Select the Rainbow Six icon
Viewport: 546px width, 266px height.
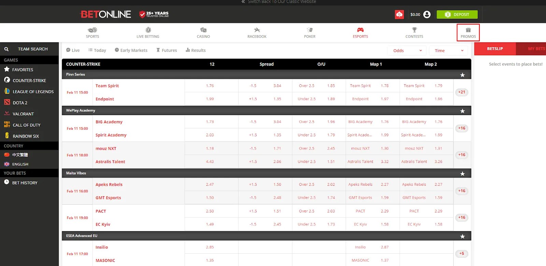click(7, 136)
